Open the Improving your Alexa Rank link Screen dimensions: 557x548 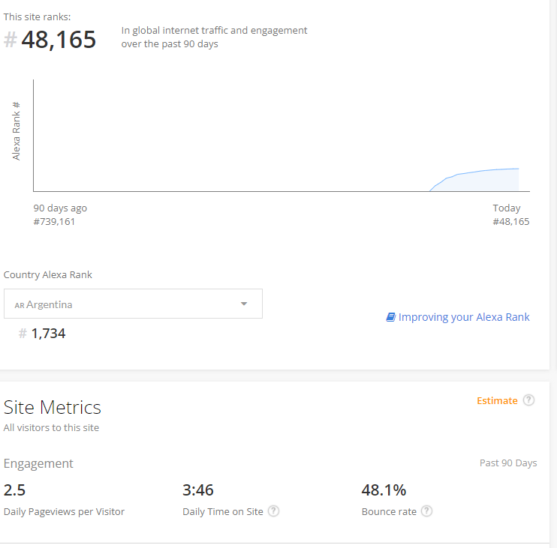point(464,317)
